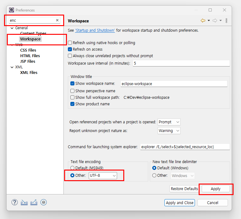Click the Forward navigation arrow icon
Screen dimensions: 241x219
(x=215, y=21)
